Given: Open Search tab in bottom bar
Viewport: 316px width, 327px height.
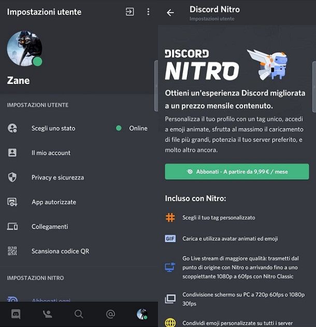Looking at the screenshot, I should (x=79, y=314).
